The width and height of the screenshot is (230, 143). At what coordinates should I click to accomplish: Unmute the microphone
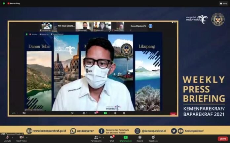pyautogui.click(x=7, y=139)
